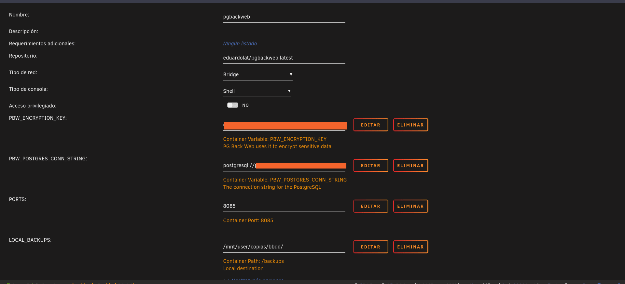
Task: Click ELIMINAR for PBW_ENCRYPTION_KEY
Action: 410,125
